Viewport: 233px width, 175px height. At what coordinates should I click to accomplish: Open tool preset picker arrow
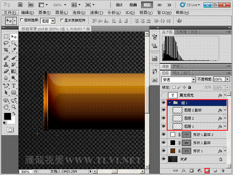[15, 21]
